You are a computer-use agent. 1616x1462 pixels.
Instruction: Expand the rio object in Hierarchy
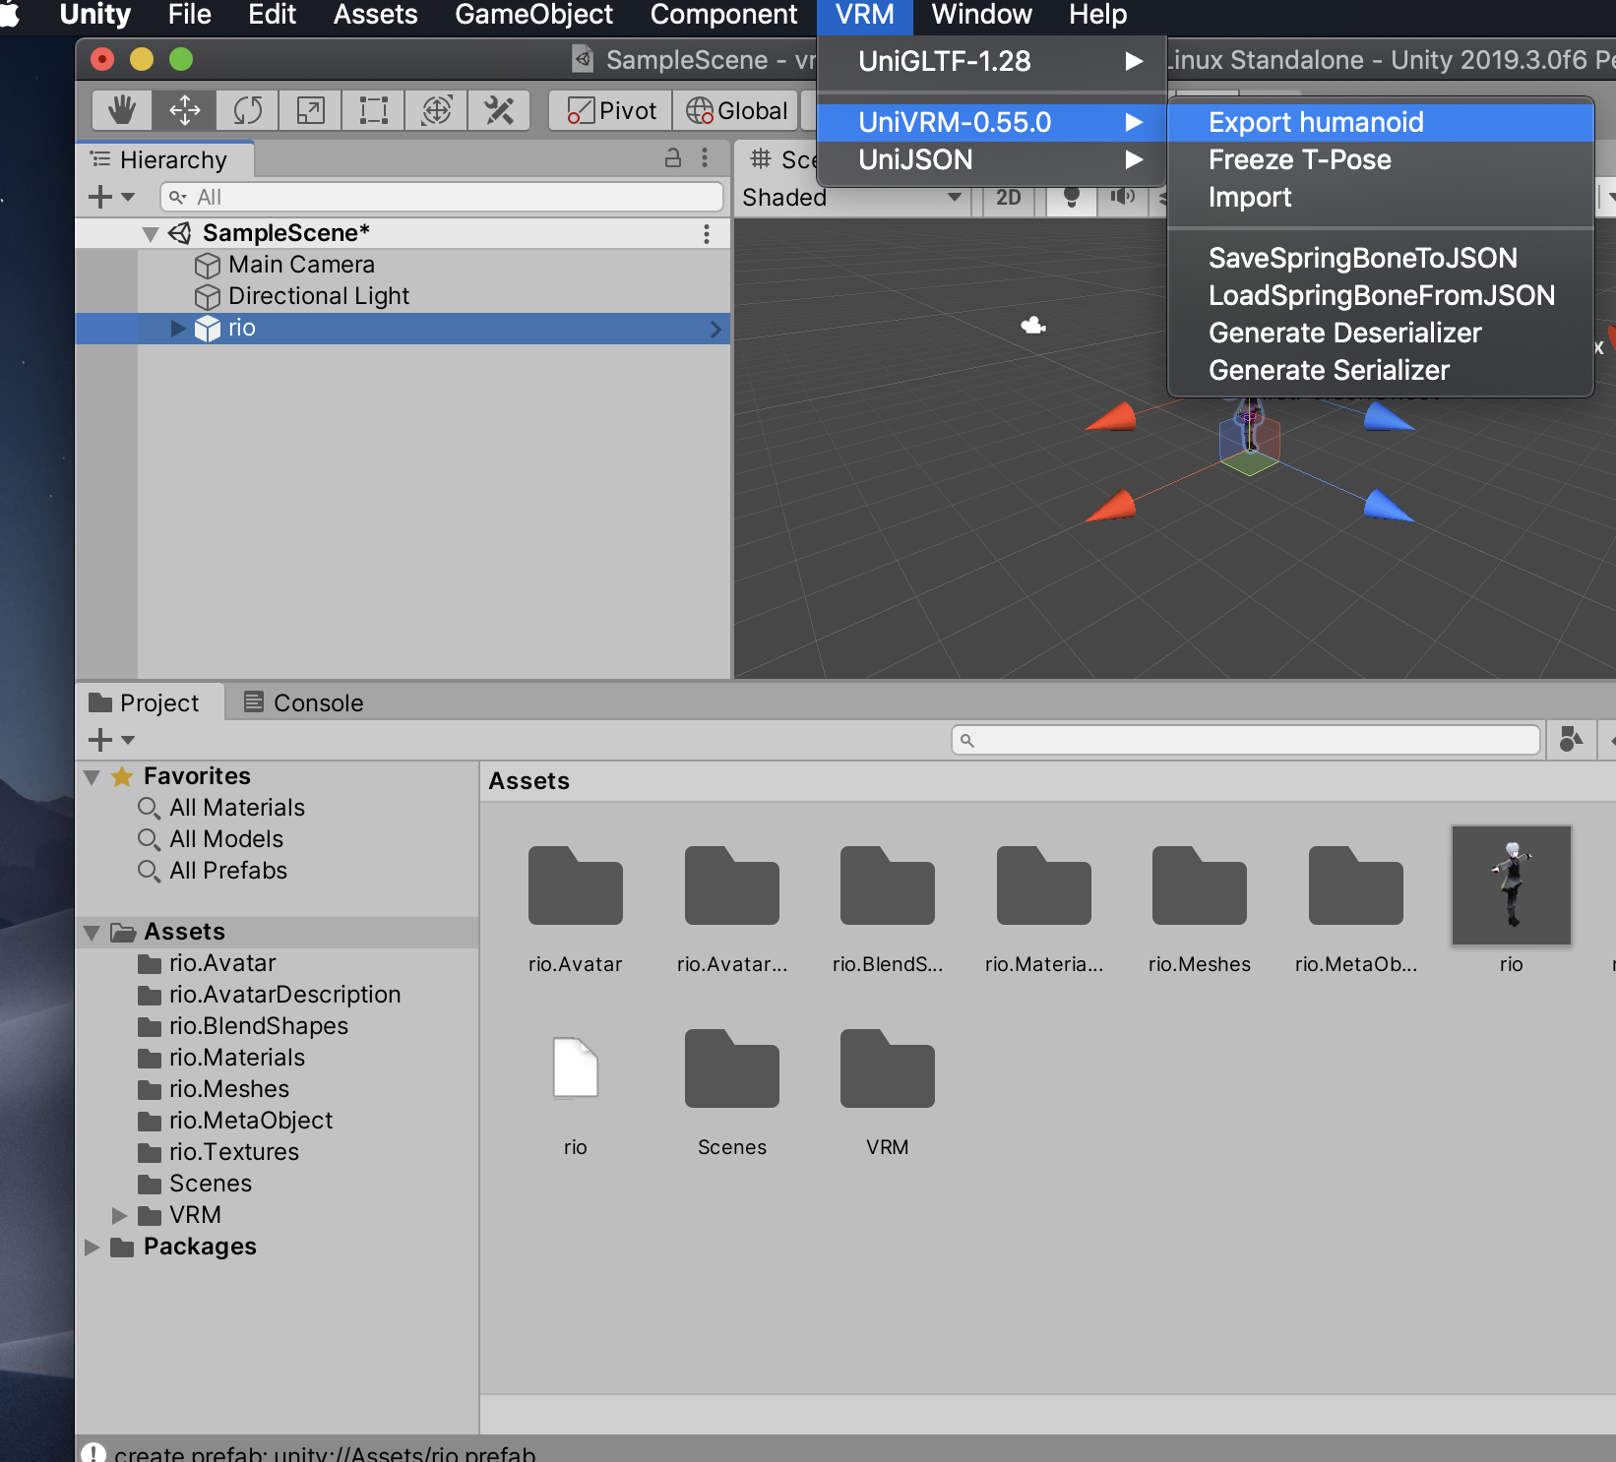click(178, 328)
